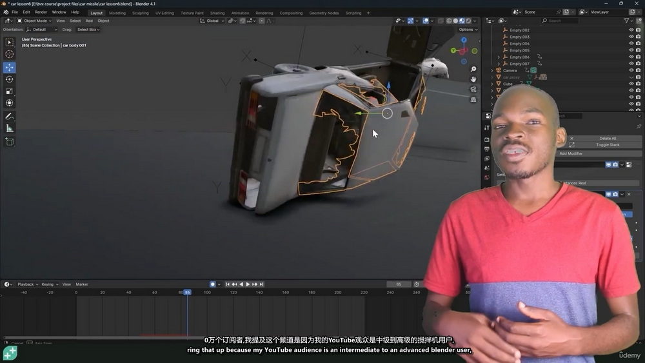Expand Empty.006 in outliner
The width and height of the screenshot is (645, 363).
499,57
